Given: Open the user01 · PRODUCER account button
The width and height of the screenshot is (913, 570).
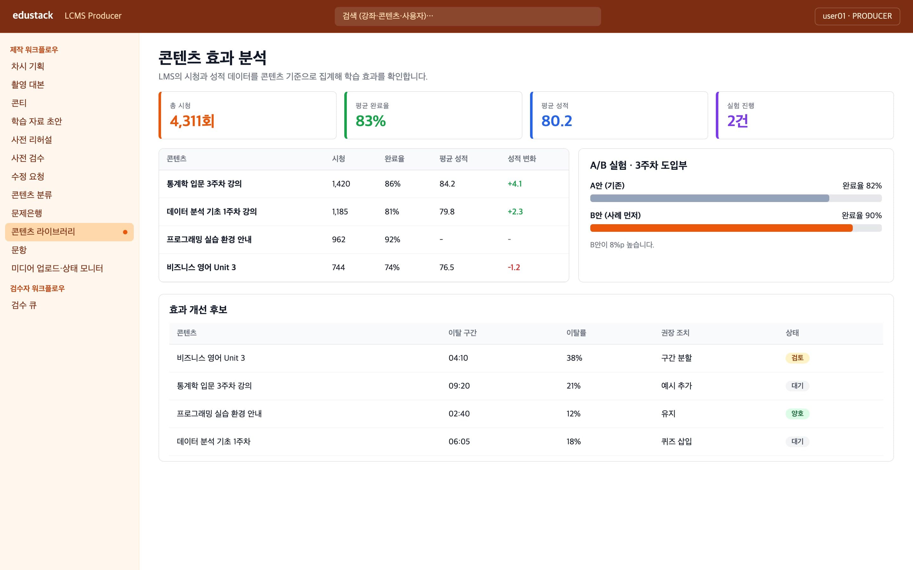Looking at the screenshot, I should click(857, 16).
